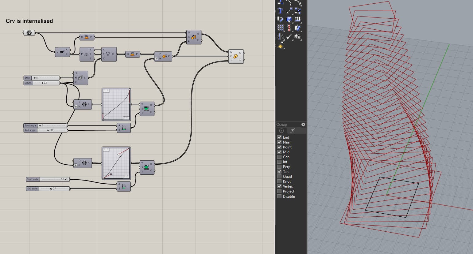Click the solid box tool icon in Rhino toolbar
The width and height of the screenshot is (473, 254).
(289, 19)
